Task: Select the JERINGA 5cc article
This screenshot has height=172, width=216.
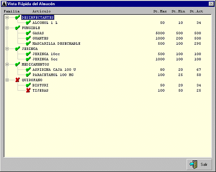Action: 45,59
